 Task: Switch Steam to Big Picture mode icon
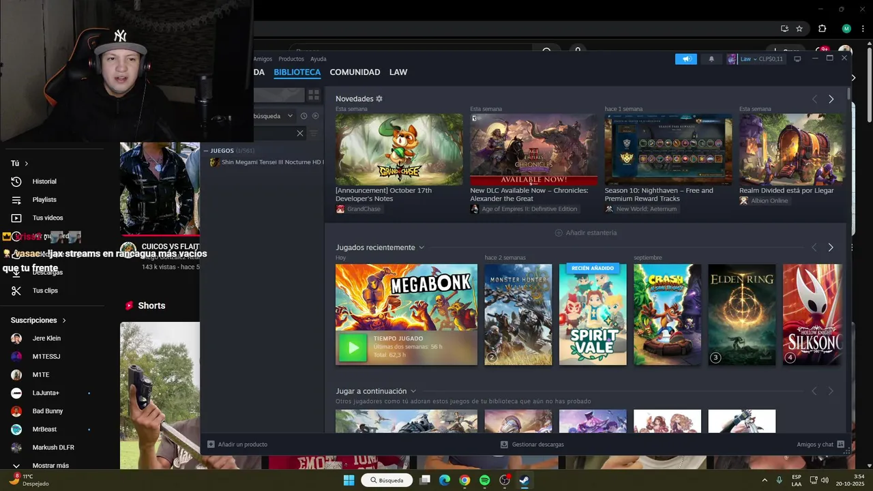797,59
